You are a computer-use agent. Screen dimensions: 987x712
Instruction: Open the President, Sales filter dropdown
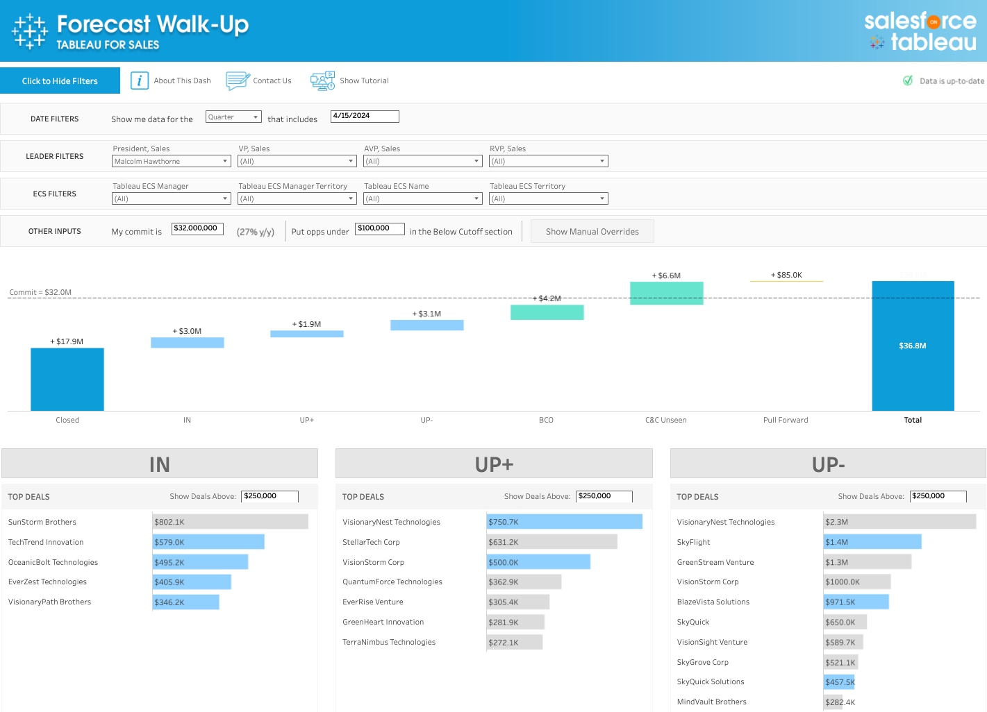(171, 161)
